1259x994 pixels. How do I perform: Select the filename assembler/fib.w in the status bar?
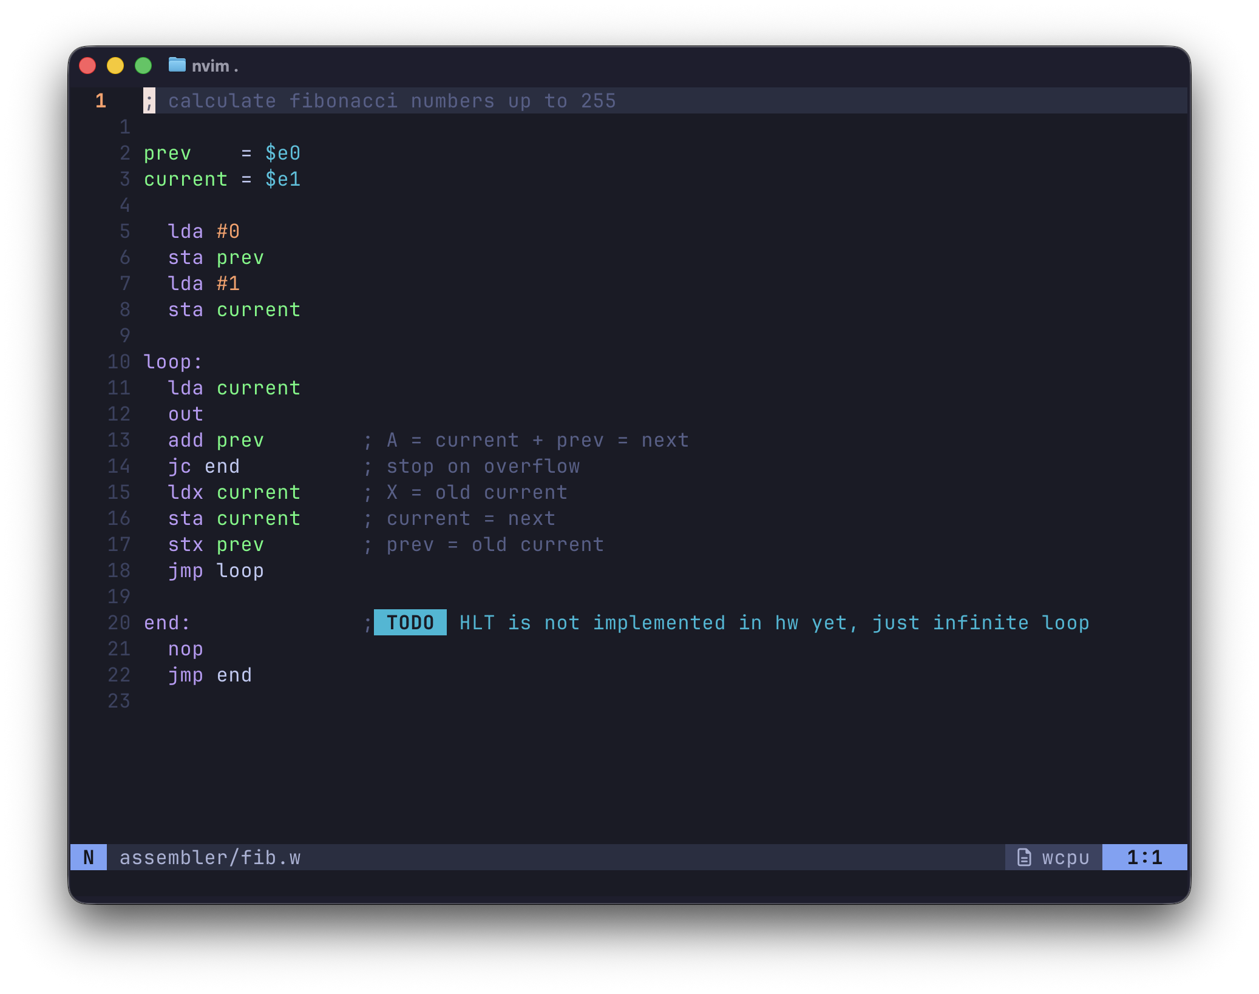coord(211,857)
